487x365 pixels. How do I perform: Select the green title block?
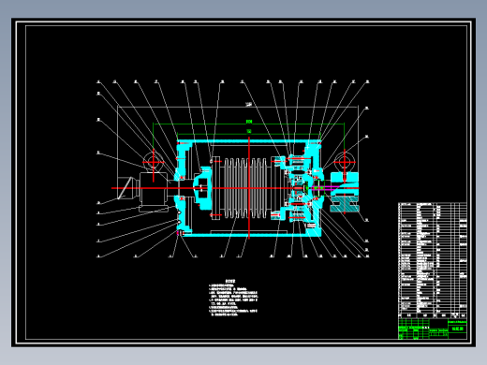coord(433,328)
